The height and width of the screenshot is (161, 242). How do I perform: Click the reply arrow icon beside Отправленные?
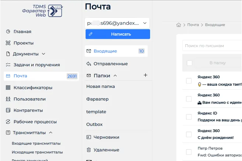tap(89, 64)
